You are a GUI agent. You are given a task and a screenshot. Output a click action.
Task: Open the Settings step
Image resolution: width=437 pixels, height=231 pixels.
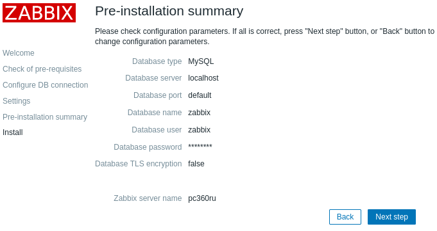coord(17,101)
